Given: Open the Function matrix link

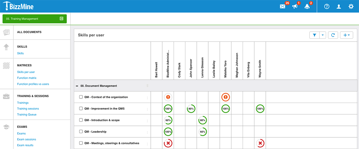Looking at the screenshot, I should [27, 78].
